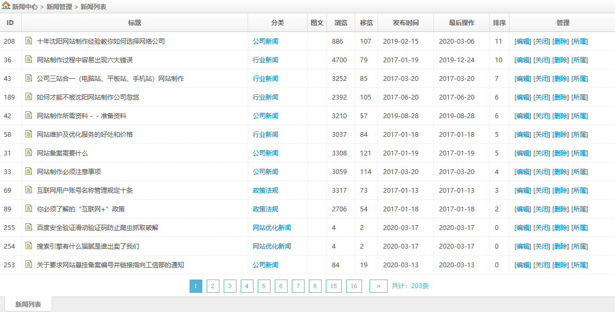Click document icon beside 网站制作必须注意事项

[x=29, y=171]
